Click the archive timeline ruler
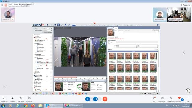This screenshot has width=192, height=108. [80, 78]
